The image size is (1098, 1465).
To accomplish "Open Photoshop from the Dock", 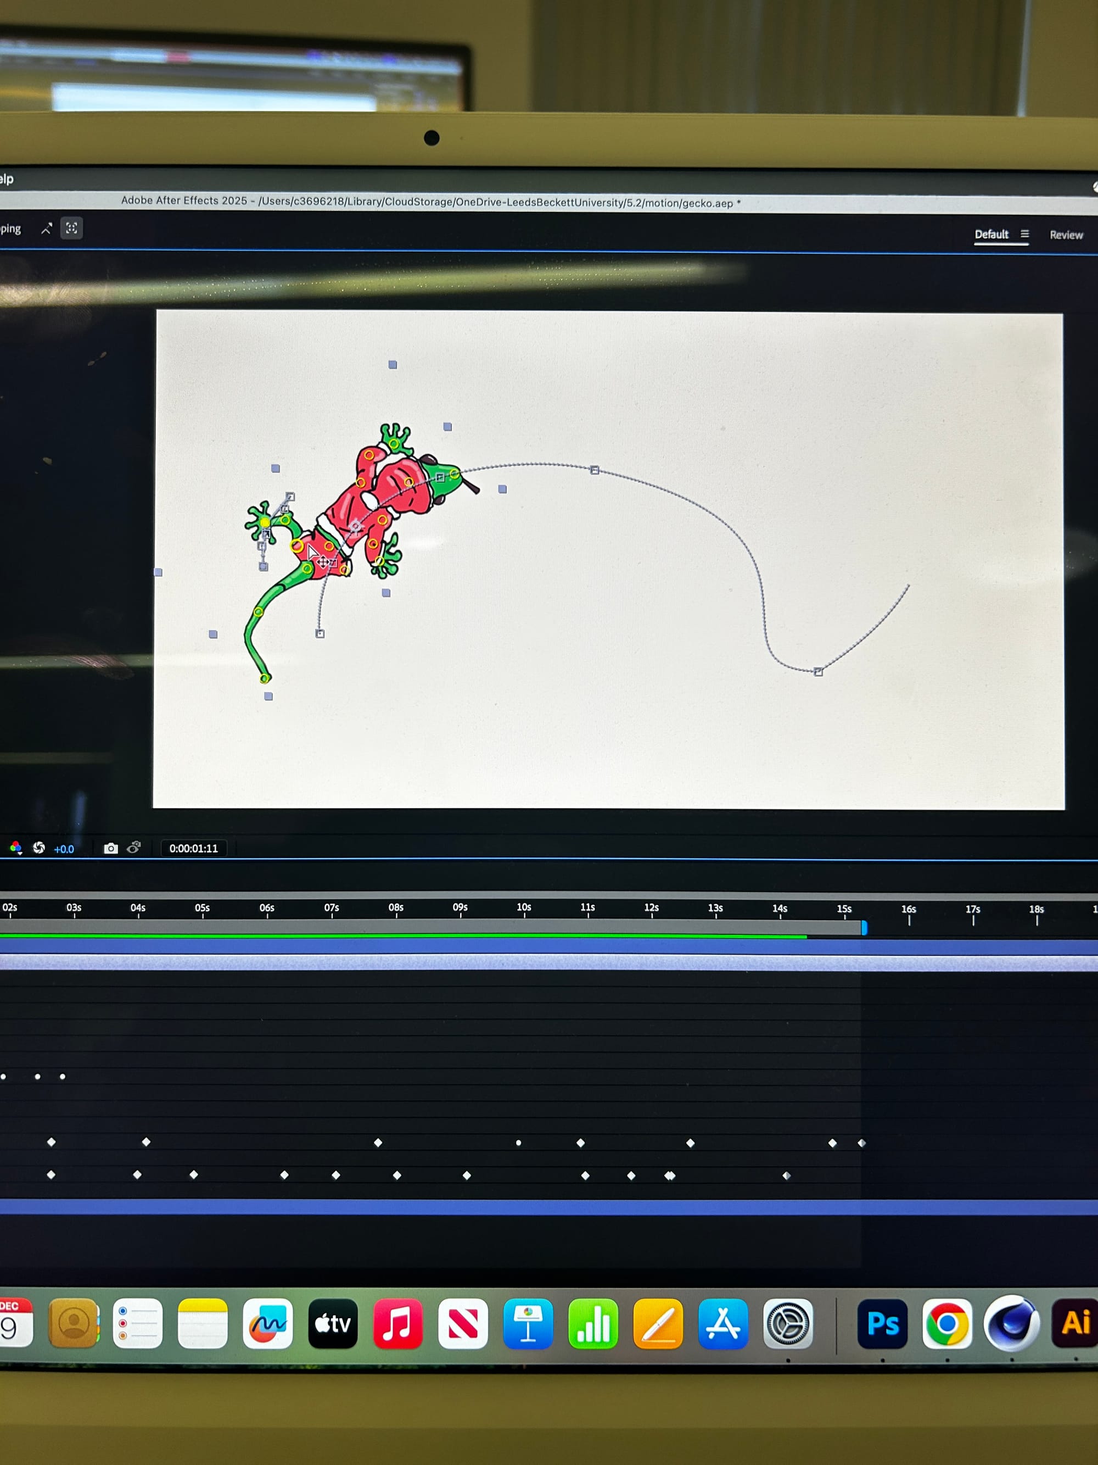I will point(882,1324).
